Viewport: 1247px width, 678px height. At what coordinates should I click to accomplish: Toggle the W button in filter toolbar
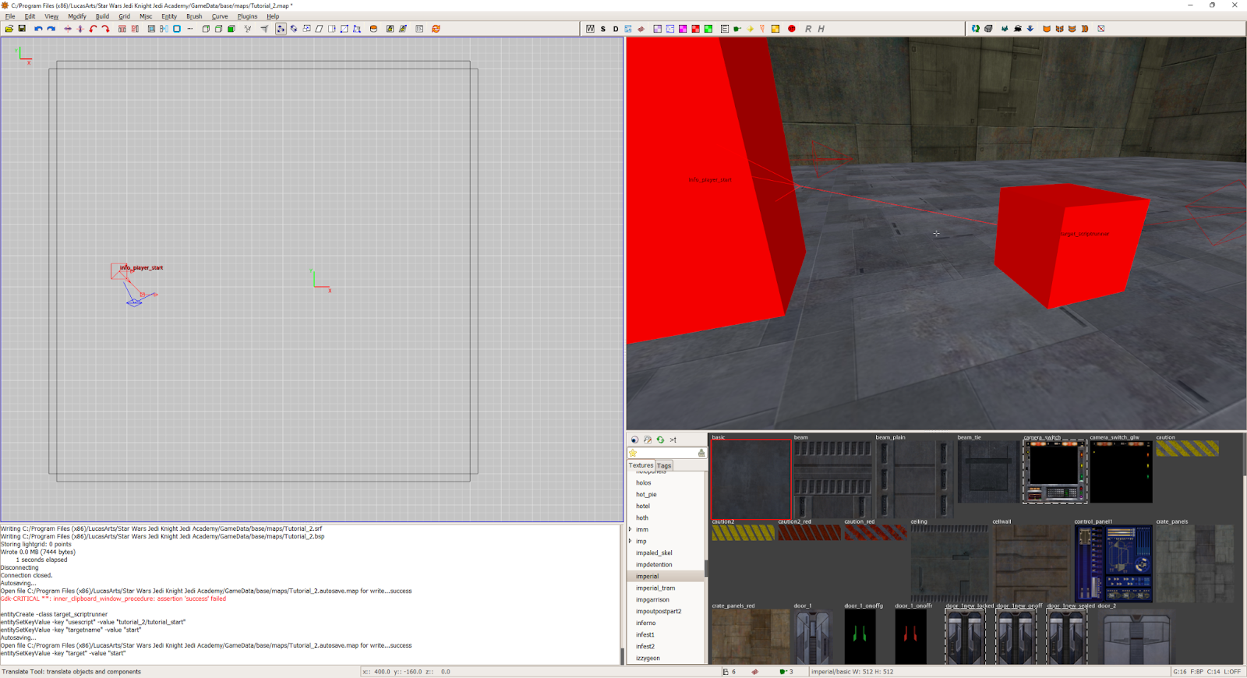[590, 29]
